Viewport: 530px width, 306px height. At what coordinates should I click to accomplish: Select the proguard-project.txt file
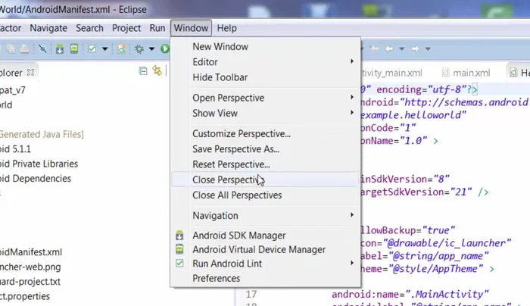point(30,282)
